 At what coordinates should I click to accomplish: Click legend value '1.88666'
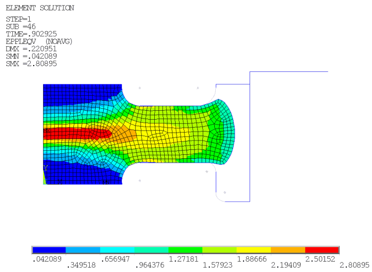click(x=252, y=259)
